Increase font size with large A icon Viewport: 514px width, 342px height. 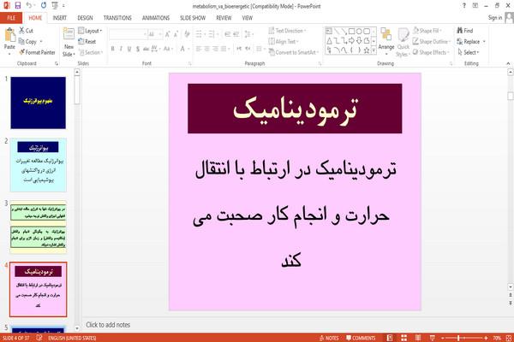[168, 33]
